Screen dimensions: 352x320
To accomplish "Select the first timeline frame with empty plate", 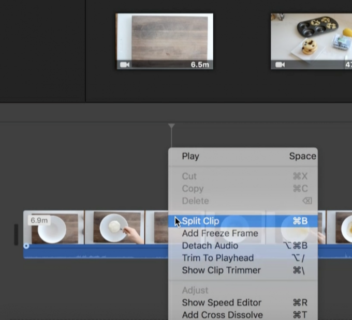I will 54,227.
